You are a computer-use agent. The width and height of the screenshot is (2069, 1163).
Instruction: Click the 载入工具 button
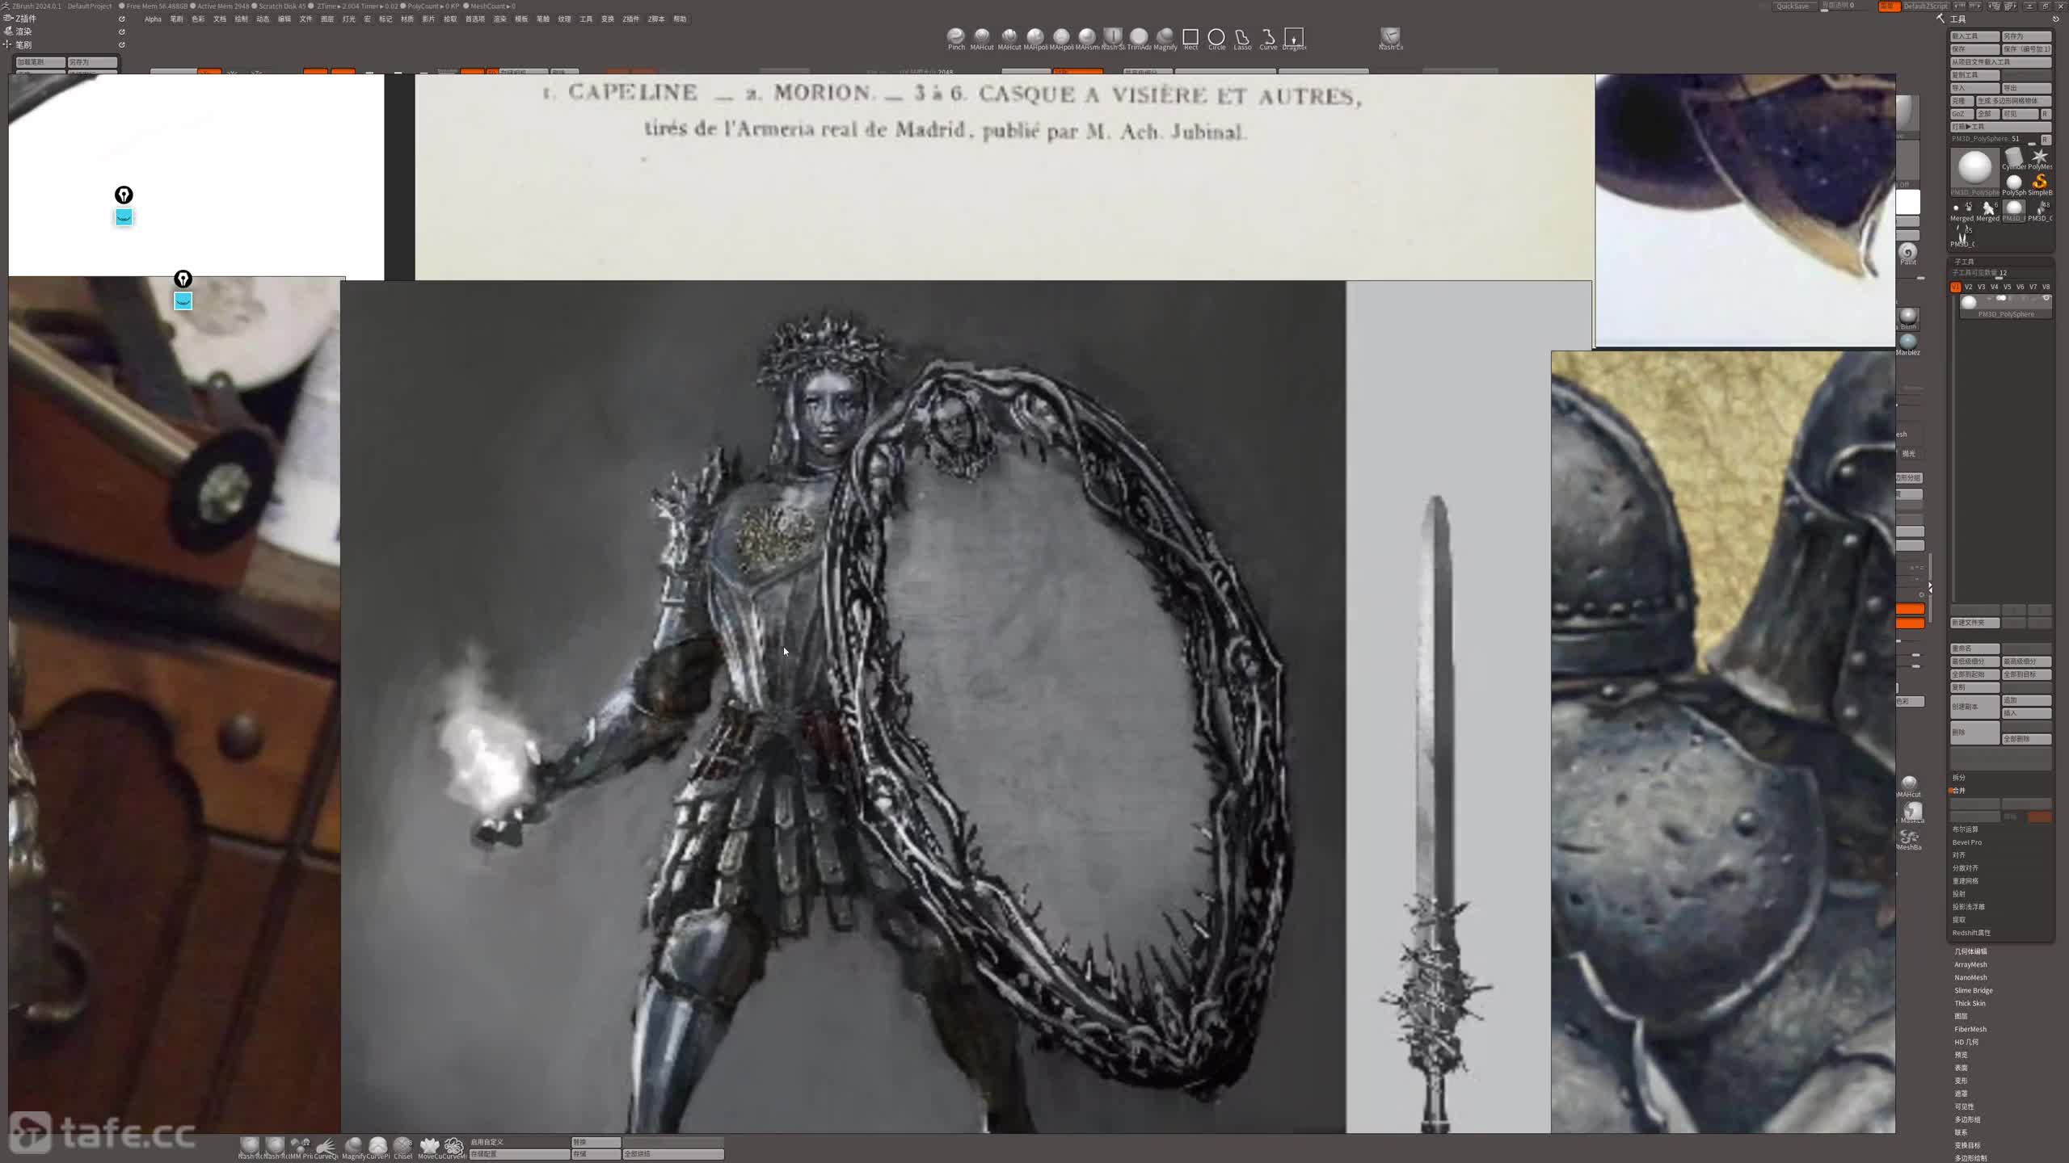click(x=1974, y=36)
